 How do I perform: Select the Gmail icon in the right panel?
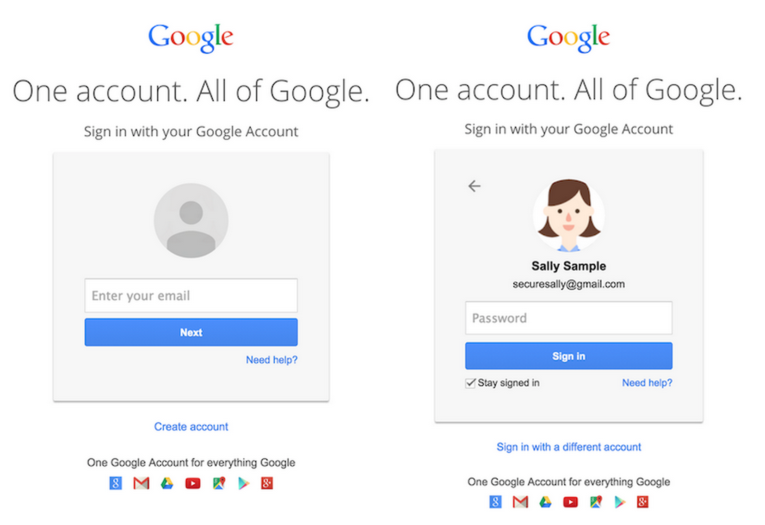(520, 501)
